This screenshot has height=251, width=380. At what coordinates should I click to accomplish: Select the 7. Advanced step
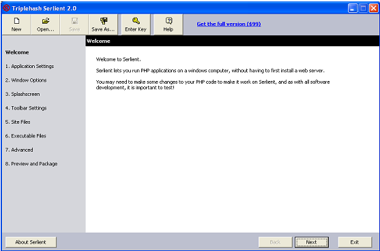19,150
